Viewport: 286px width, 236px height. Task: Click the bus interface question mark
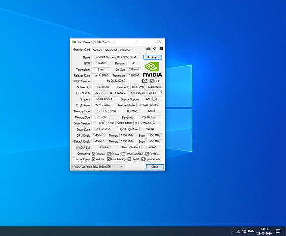(161, 93)
